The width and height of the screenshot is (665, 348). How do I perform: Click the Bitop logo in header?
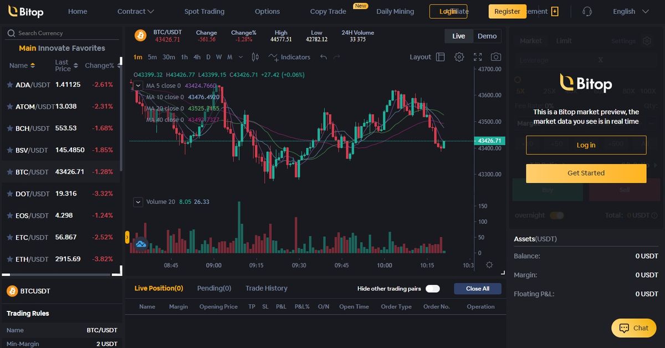click(x=25, y=12)
